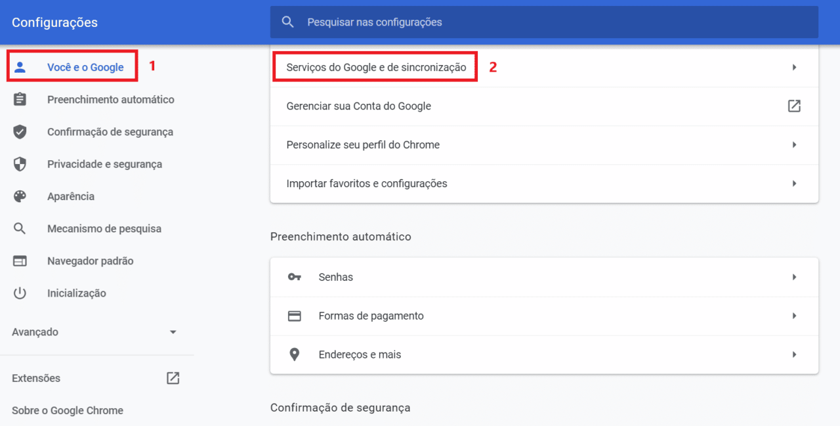Go to Confirmação de segurança in sidebar
Screen dimensions: 840x426
click(110, 132)
